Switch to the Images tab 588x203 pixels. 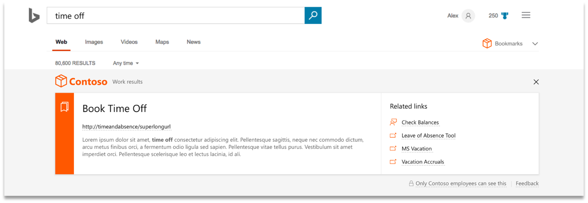pos(94,42)
